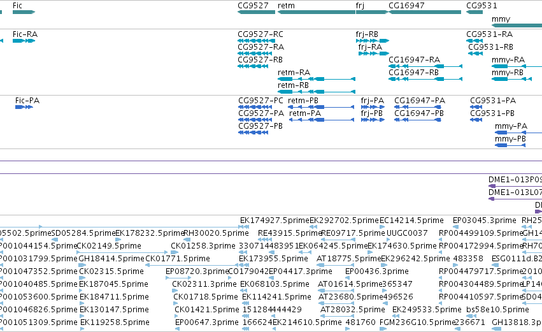Select transcript CG9527-RC
This screenshot has height=332, width=542.
[x=256, y=41]
